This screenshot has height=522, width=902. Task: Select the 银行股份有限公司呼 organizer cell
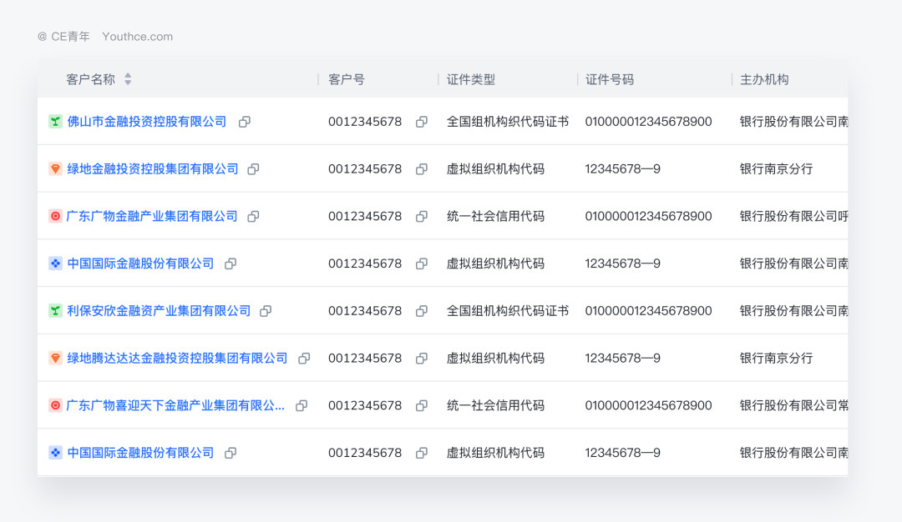coord(794,217)
